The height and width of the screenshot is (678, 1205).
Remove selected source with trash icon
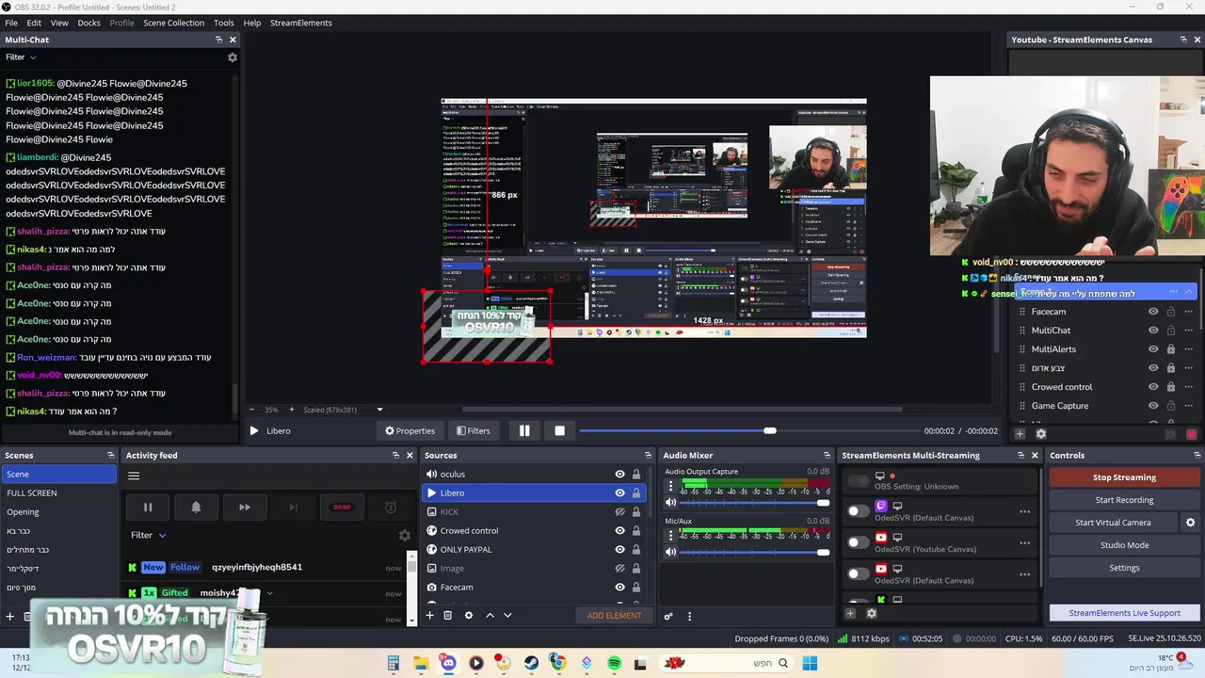(x=447, y=615)
